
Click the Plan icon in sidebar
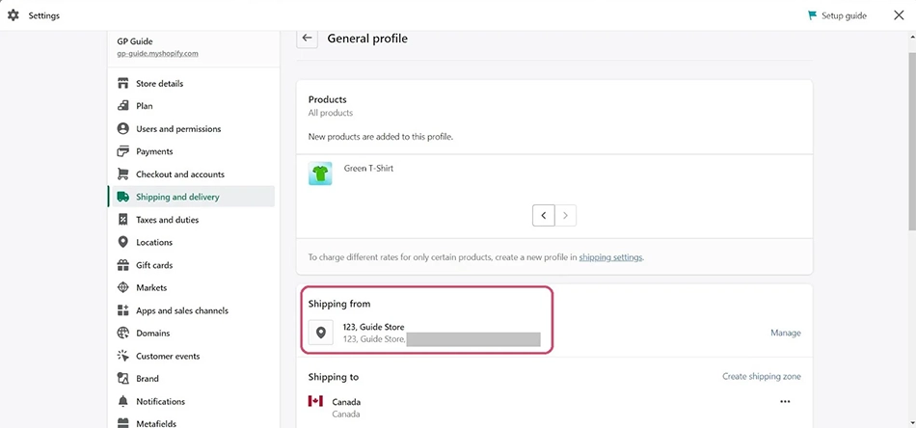122,106
